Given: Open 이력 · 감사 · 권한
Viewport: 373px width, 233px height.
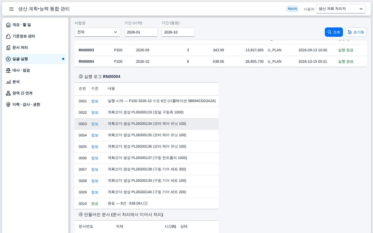Looking at the screenshot, I should (x=35, y=105).
